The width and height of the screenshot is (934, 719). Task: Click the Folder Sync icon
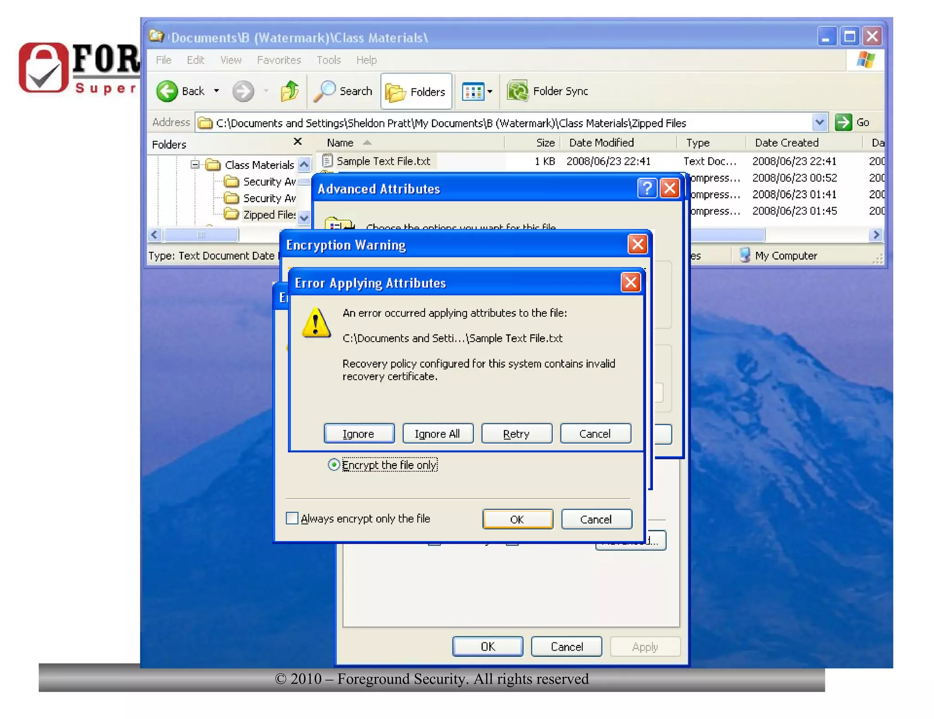click(x=518, y=91)
